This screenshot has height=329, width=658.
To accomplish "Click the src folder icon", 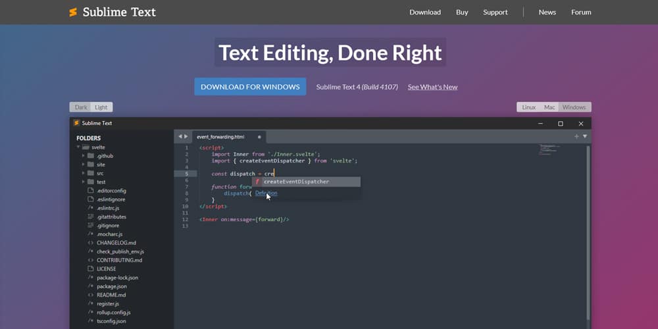I will click(x=90, y=173).
